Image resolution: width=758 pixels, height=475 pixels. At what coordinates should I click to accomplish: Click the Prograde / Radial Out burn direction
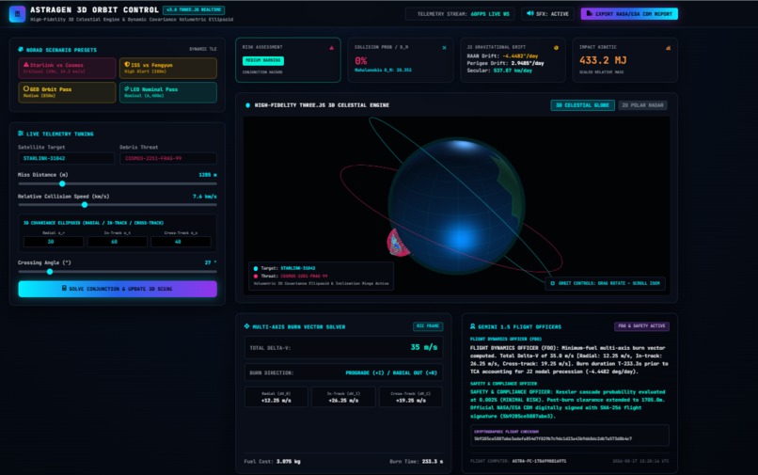coord(391,372)
